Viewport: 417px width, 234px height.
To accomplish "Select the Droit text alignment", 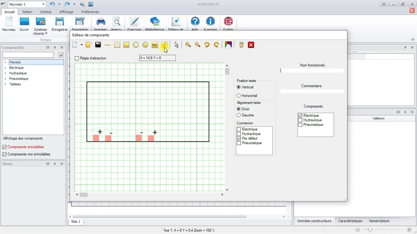I will 238,109.
